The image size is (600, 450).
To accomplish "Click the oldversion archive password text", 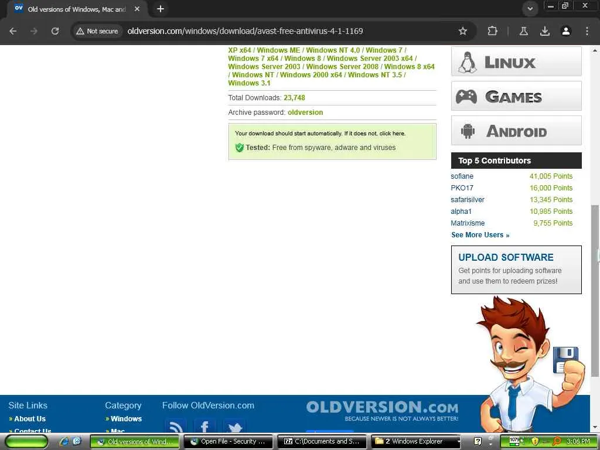I will point(305,112).
